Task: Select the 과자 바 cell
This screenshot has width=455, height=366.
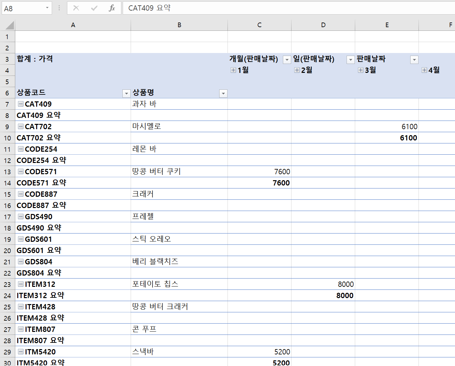Action: point(179,104)
